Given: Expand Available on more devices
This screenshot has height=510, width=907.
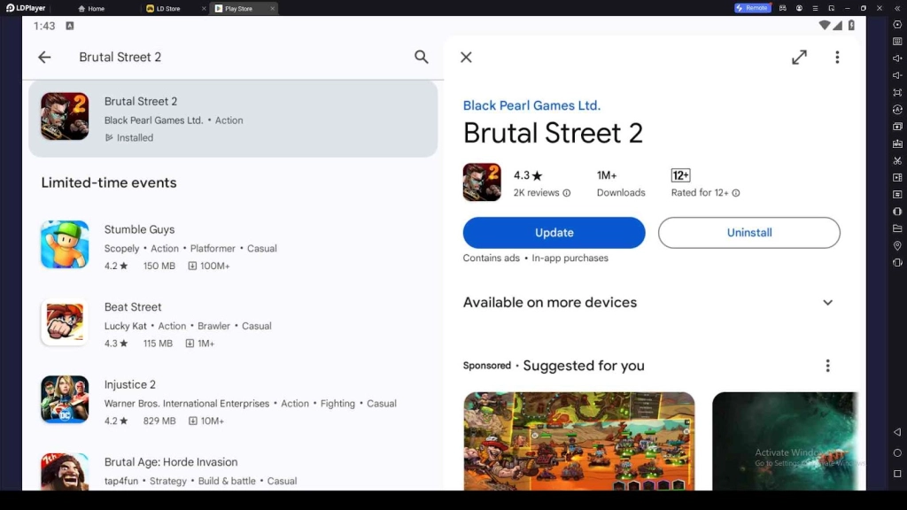Looking at the screenshot, I should pyautogui.click(x=828, y=303).
